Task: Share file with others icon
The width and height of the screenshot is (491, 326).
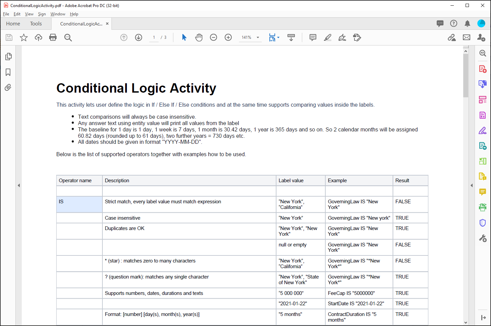Action: click(x=481, y=37)
